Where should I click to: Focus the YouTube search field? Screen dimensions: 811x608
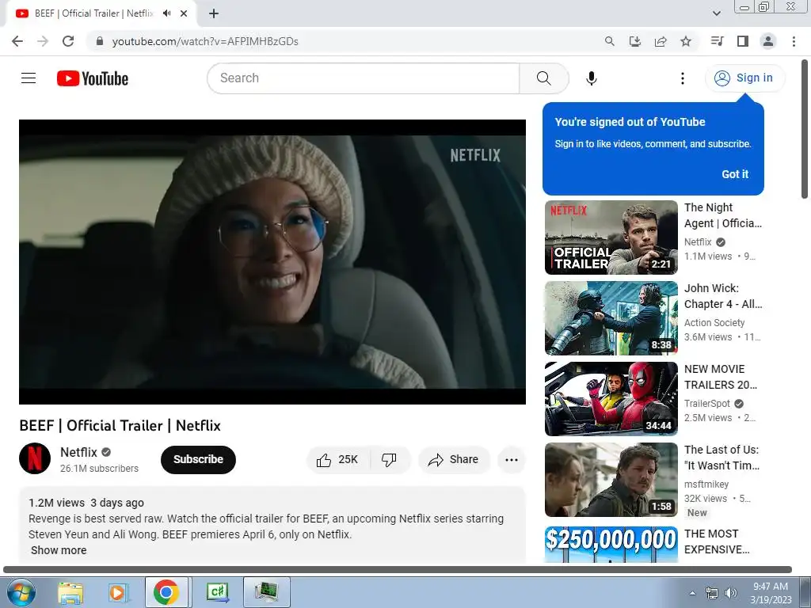pos(364,78)
